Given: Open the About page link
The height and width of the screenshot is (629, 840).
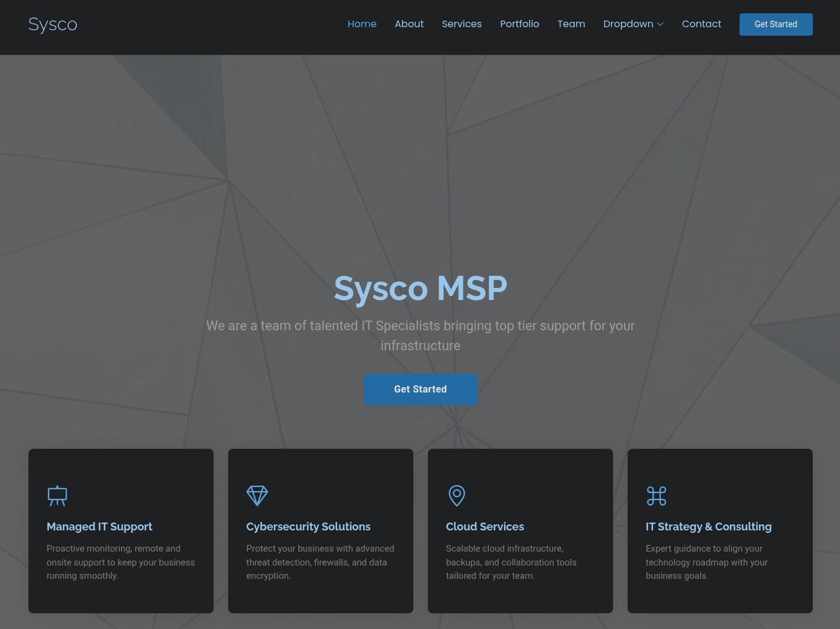Looking at the screenshot, I should pos(409,24).
